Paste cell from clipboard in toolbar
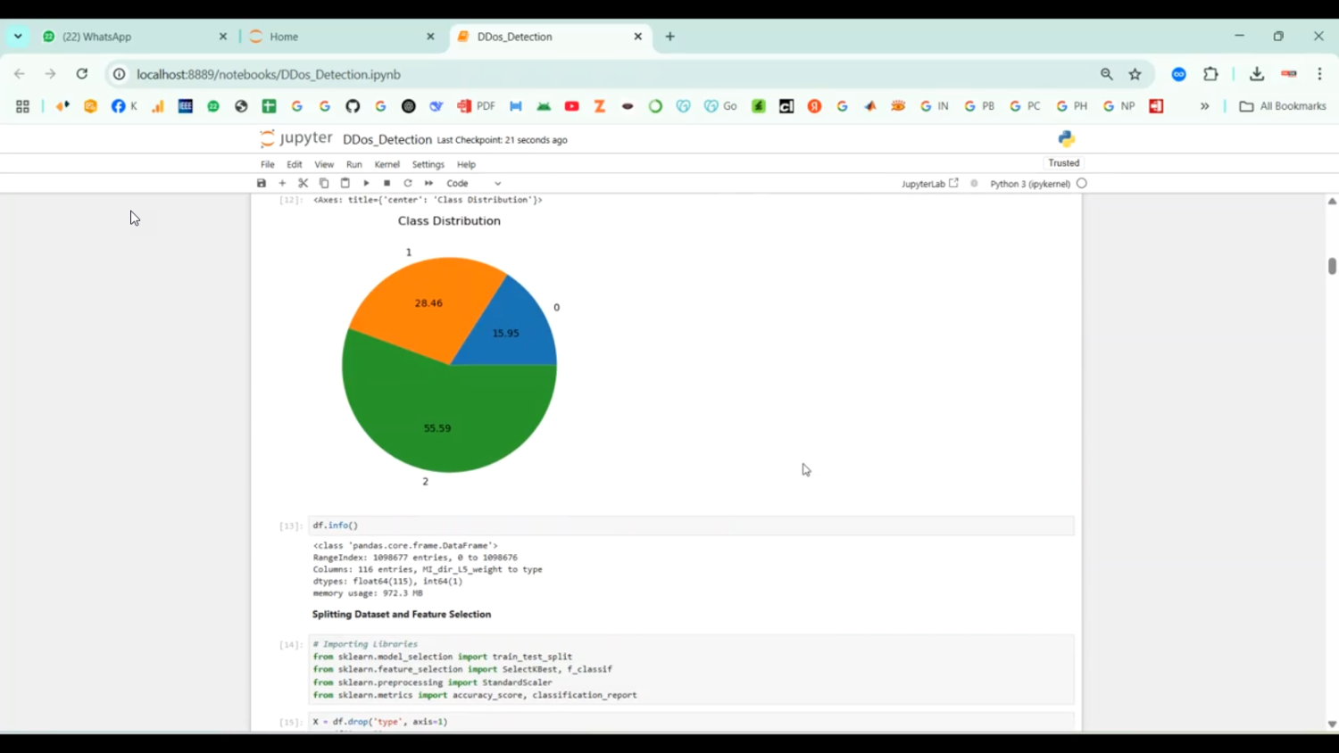 tap(345, 184)
